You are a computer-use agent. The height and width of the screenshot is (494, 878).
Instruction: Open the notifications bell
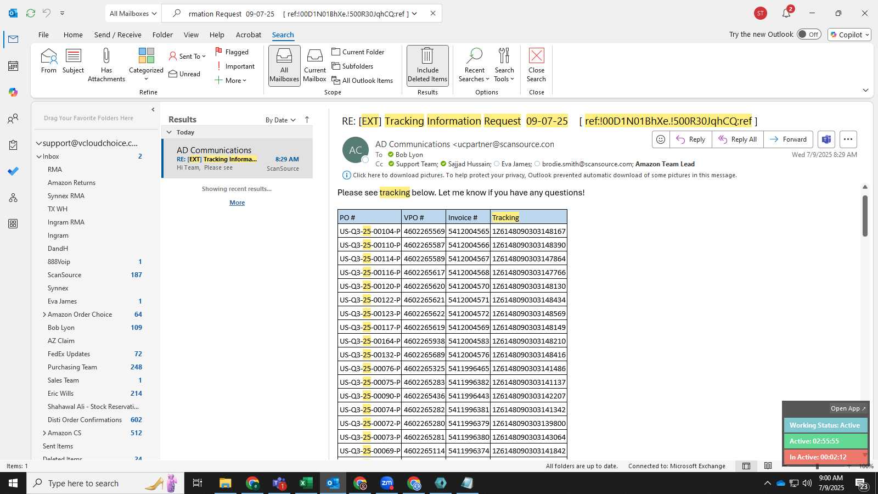coord(786,13)
